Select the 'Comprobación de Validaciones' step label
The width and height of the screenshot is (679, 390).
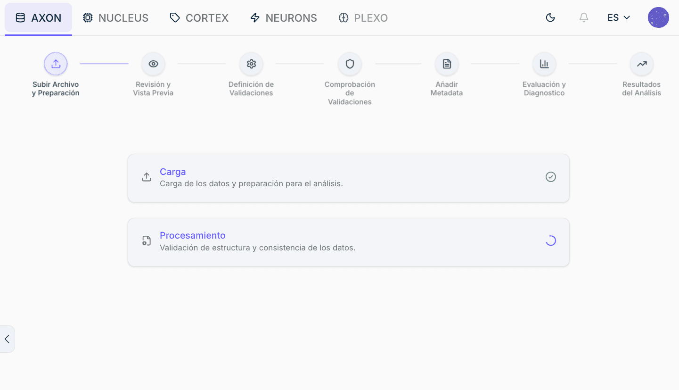pyautogui.click(x=350, y=93)
